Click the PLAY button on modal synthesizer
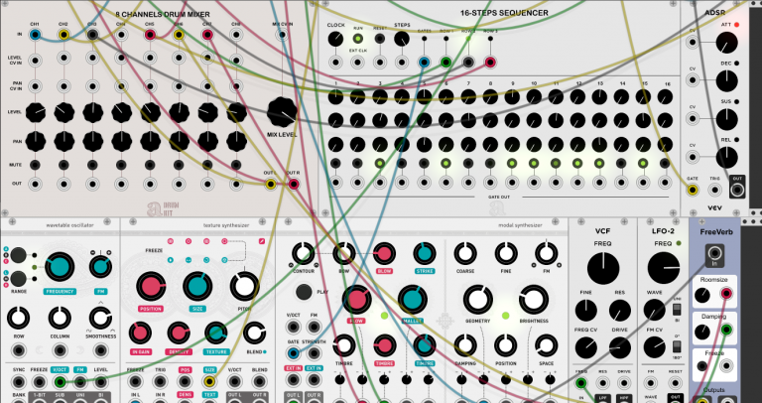The width and height of the screenshot is (762, 403). [304, 292]
